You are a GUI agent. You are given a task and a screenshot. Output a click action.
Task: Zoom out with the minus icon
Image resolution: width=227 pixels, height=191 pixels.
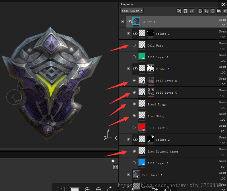(98, 189)
